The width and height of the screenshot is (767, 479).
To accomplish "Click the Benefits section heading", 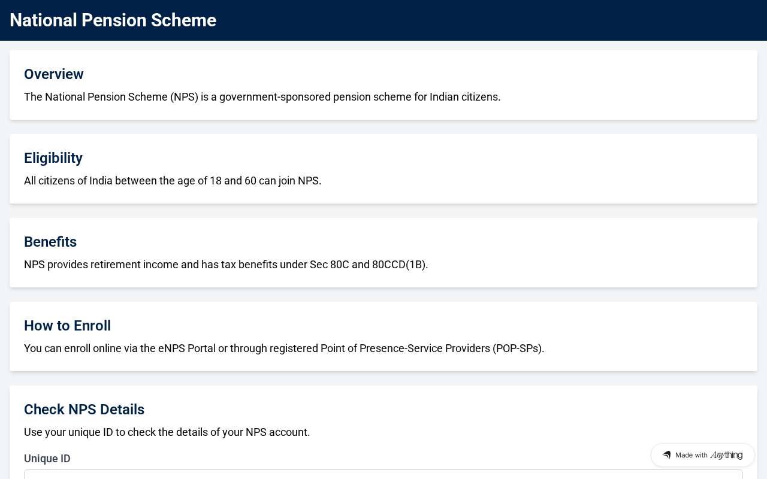I will point(50,242).
